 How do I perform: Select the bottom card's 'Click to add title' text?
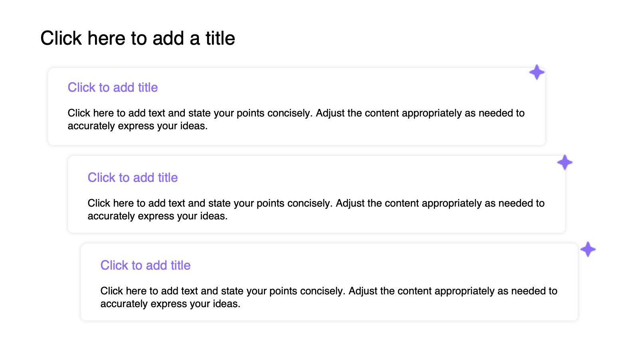coord(145,265)
